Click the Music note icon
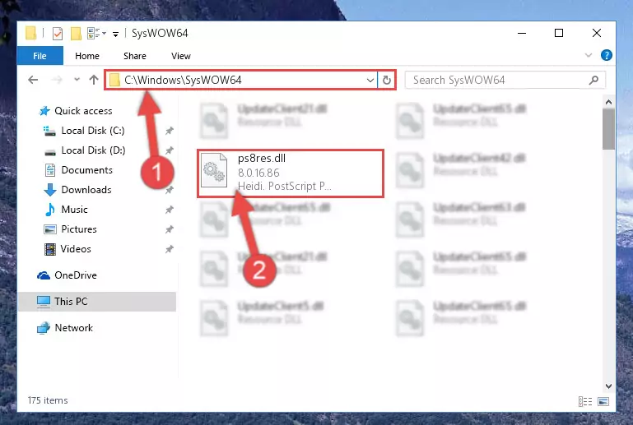Viewport: 633px width, 425px height. pyautogui.click(x=50, y=210)
